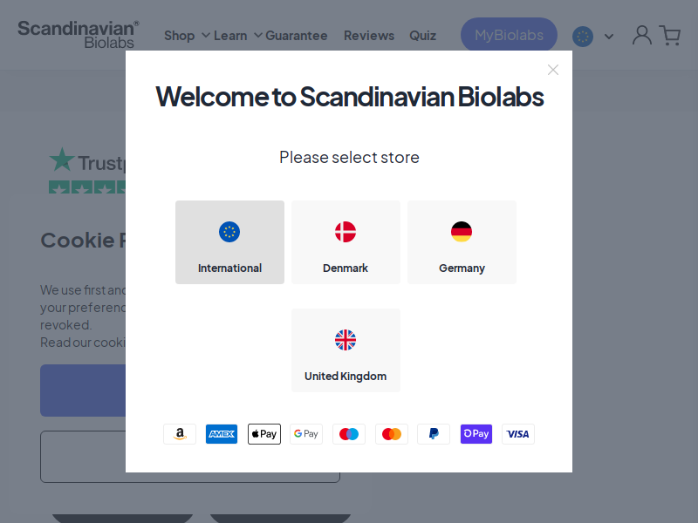Expand the Learn menu dropdown
Viewport: 698px width, 523px height.
[237, 36]
